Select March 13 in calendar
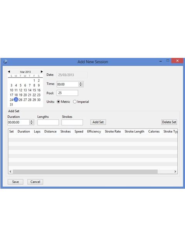Viewport: 185px width, 247px height. tap(25, 90)
